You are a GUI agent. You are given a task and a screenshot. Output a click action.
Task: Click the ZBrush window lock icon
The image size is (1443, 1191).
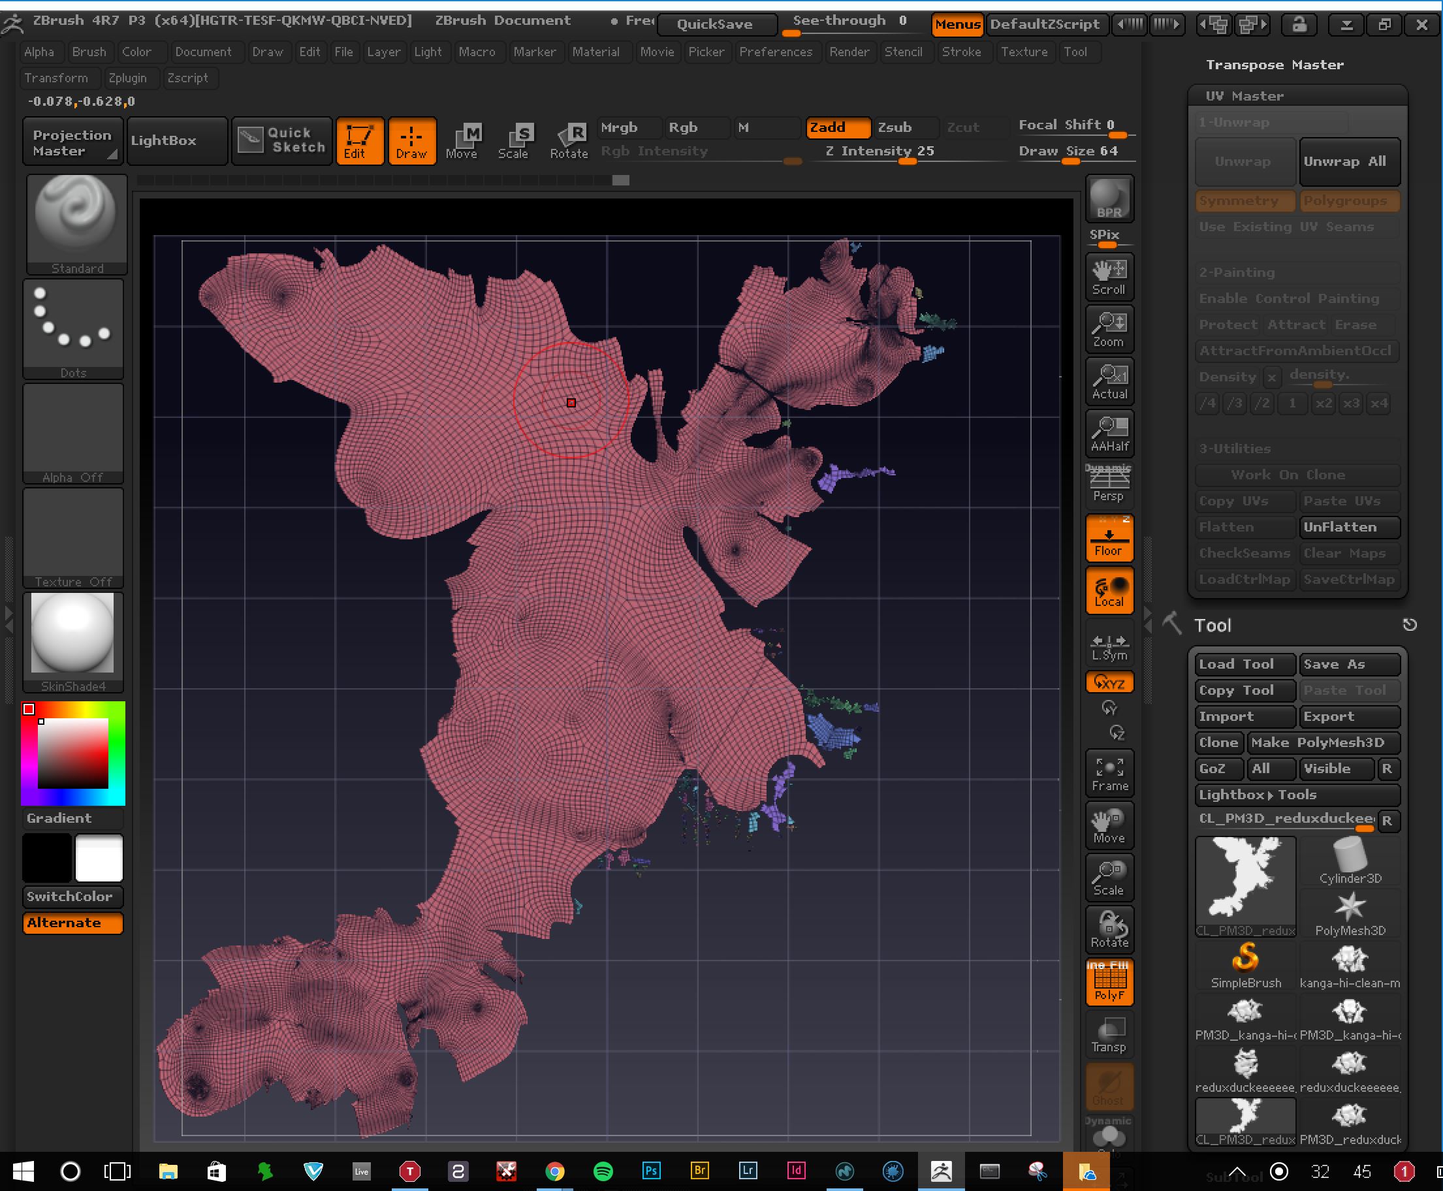click(x=1299, y=25)
